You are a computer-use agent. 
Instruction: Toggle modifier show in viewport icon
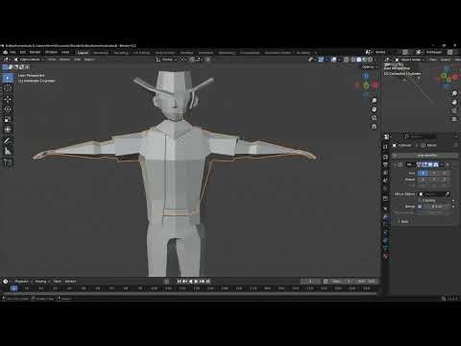430,164
